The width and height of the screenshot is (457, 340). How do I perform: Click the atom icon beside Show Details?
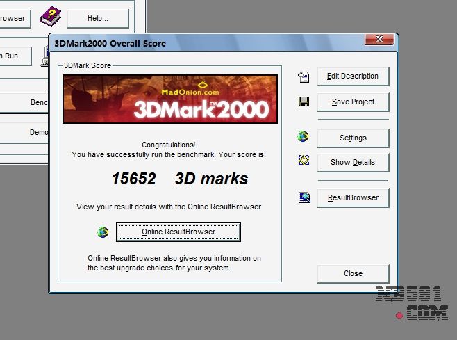click(303, 161)
